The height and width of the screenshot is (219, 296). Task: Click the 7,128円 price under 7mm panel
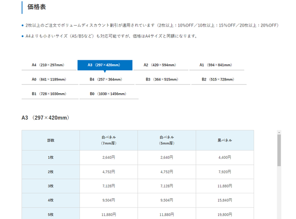pos(109,186)
